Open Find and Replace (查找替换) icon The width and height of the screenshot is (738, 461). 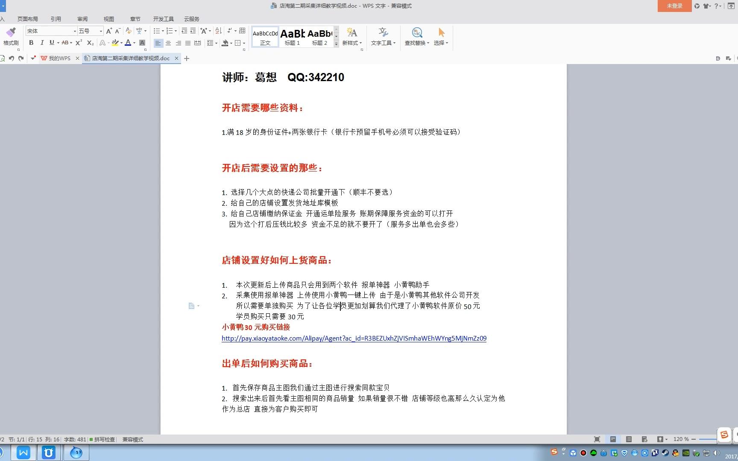[x=417, y=32]
